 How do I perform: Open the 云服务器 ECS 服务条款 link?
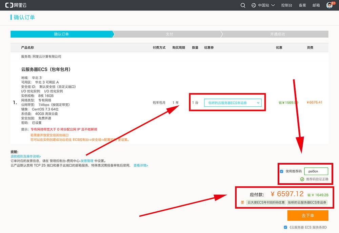pos(308,227)
